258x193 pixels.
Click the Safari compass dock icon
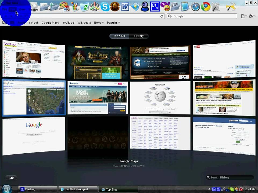pos(195,7)
